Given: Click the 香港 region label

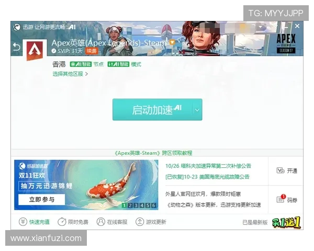Looking at the screenshot, I should point(59,64).
